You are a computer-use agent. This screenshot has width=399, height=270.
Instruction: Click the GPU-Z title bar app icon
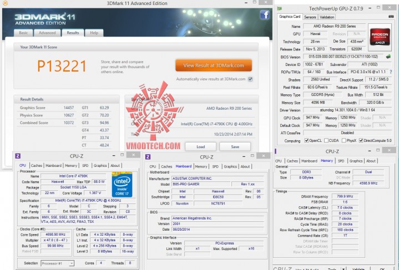[x=279, y=9]
